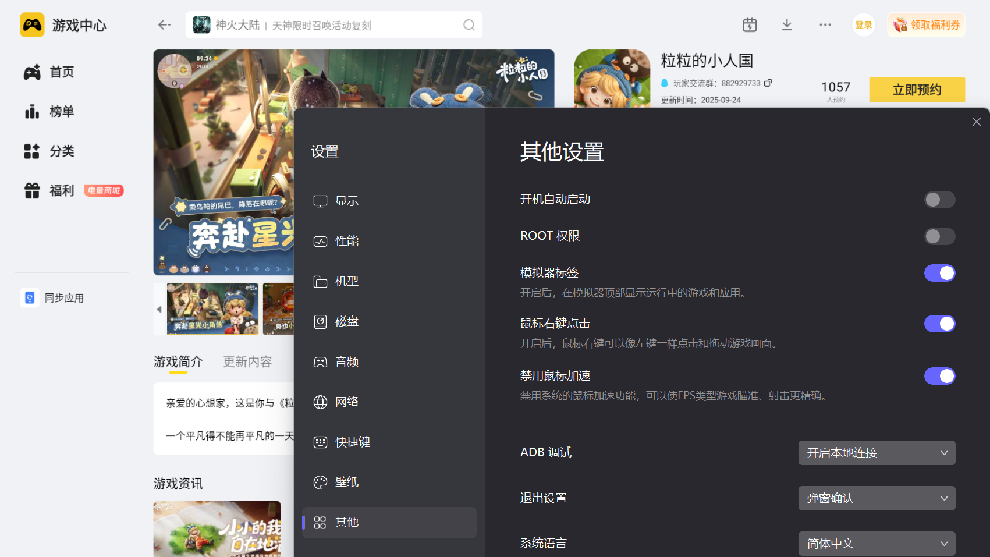Open the downloads arrow icon
This screenshot has width=990, height=557.
tap(787, 25)
